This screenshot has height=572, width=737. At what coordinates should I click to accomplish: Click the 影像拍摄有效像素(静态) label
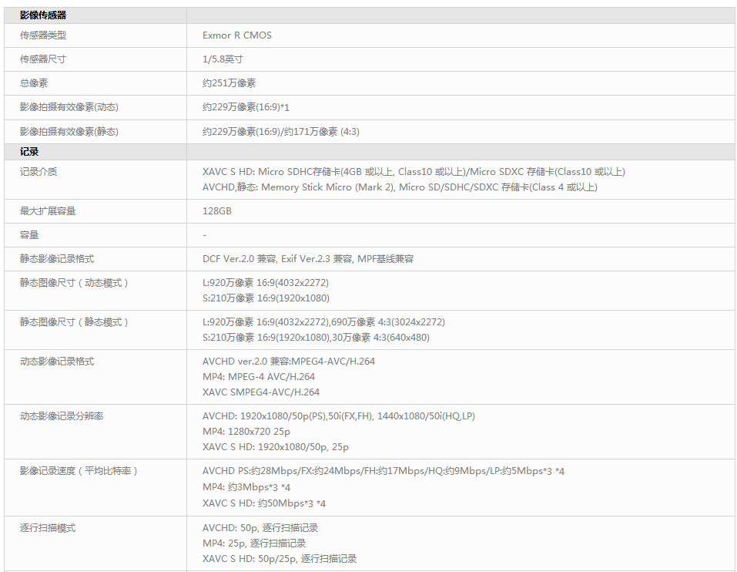(x=69, y=132)
